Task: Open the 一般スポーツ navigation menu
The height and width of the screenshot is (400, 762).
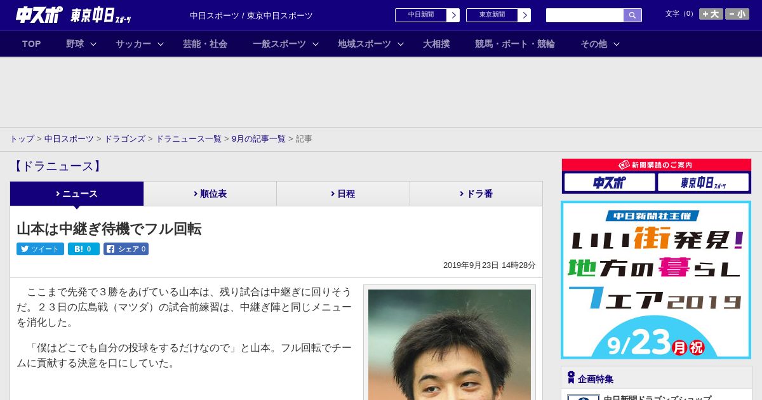Action: point(279,44)
